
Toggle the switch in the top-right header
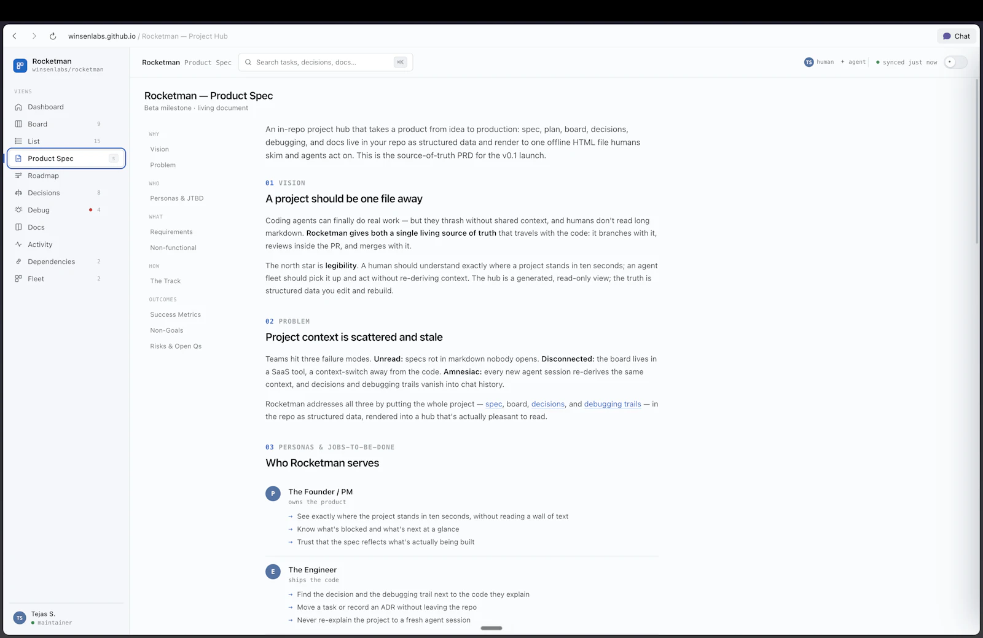pos(955,62)
